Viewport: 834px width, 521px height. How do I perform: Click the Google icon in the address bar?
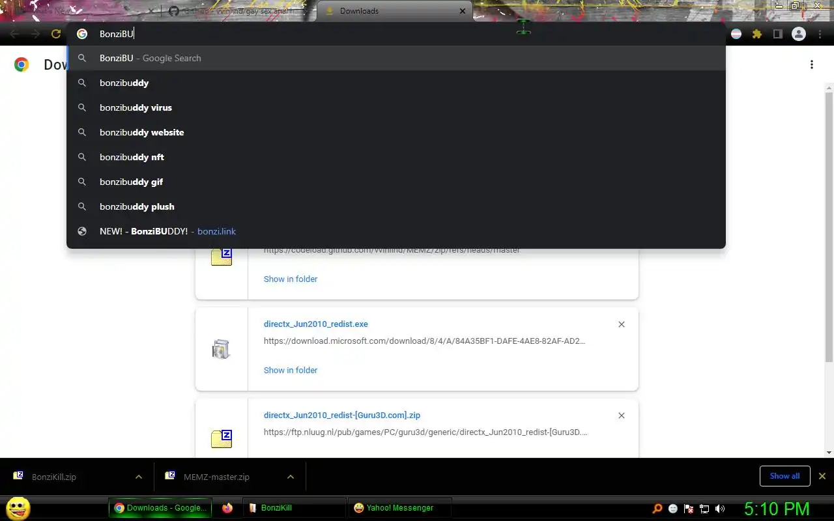click(82, 34)
